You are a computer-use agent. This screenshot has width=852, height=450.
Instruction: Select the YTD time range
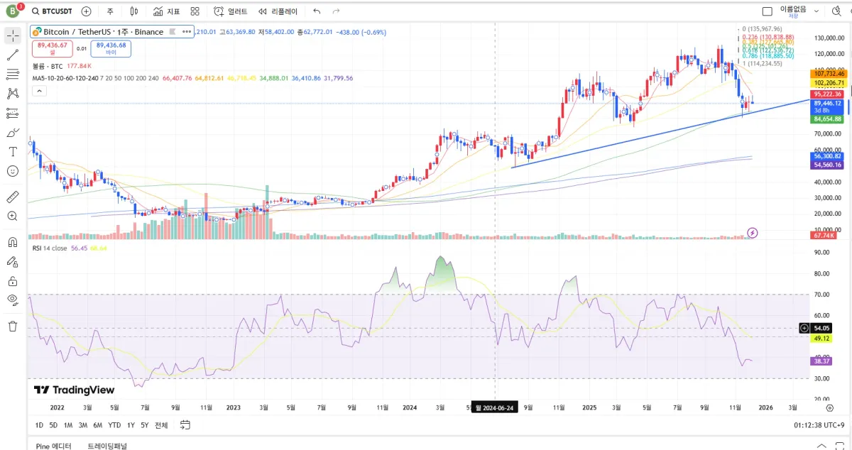point(114,425)
